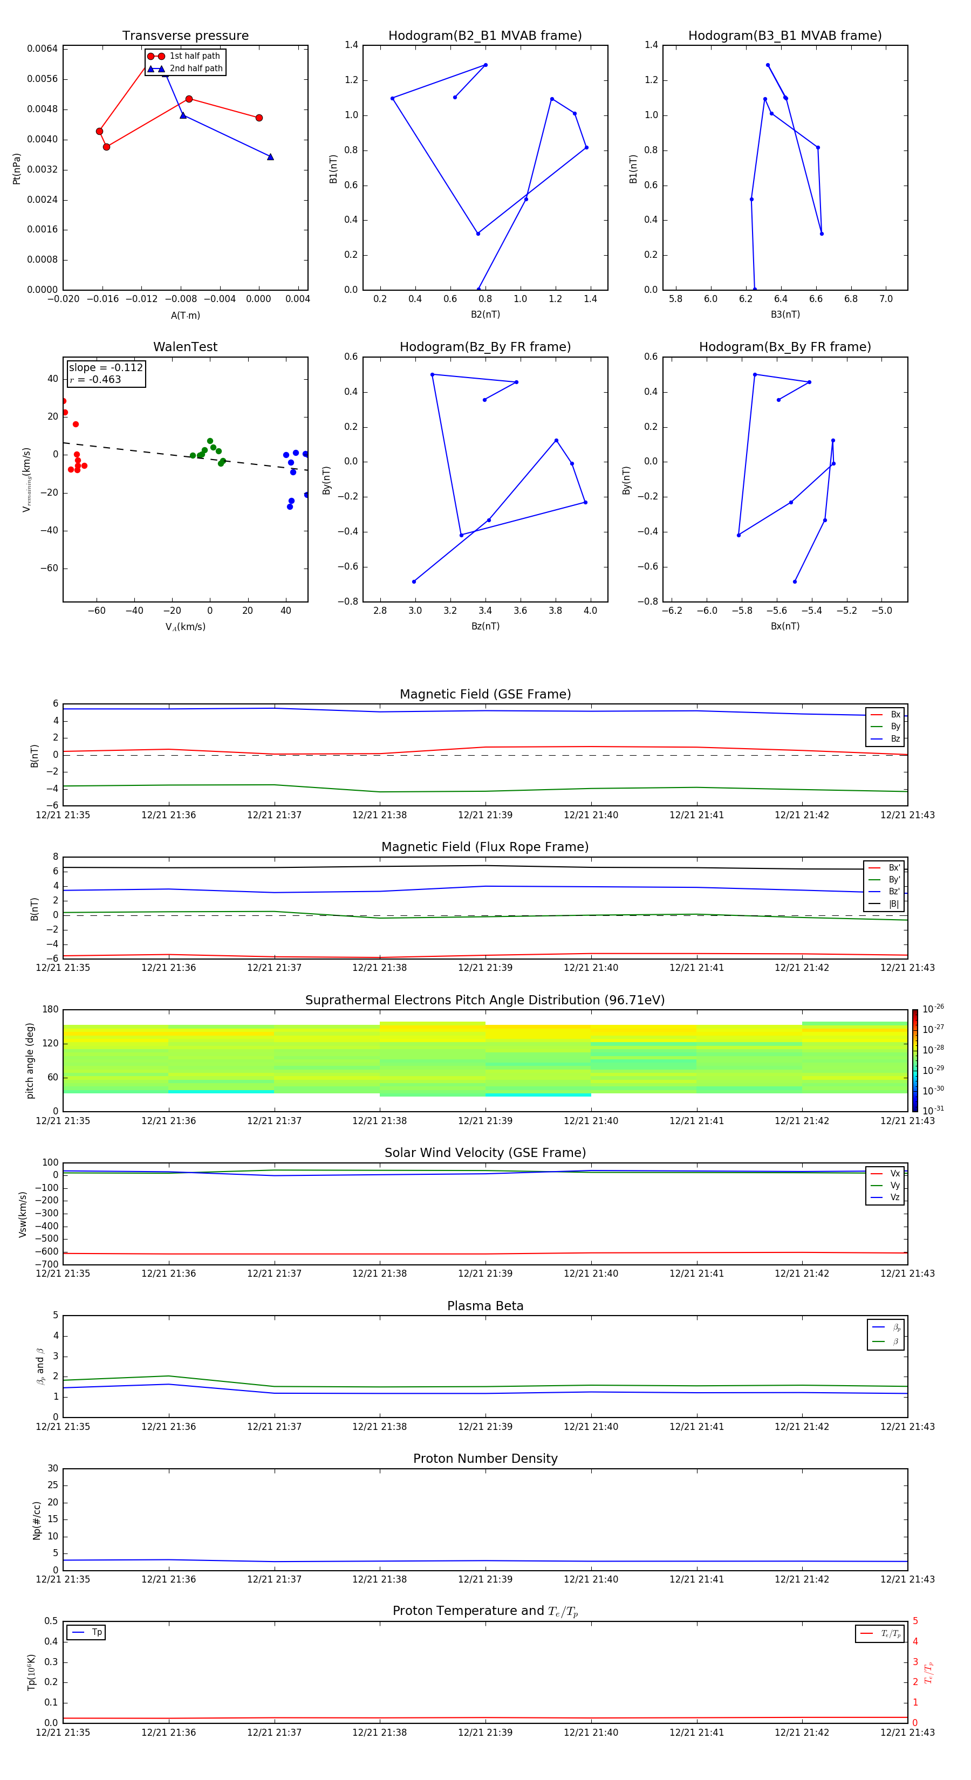Click the Bz' legend entry in Flux Rope plot
This screenshot has height=1780, width=971.
pos(884,892)
